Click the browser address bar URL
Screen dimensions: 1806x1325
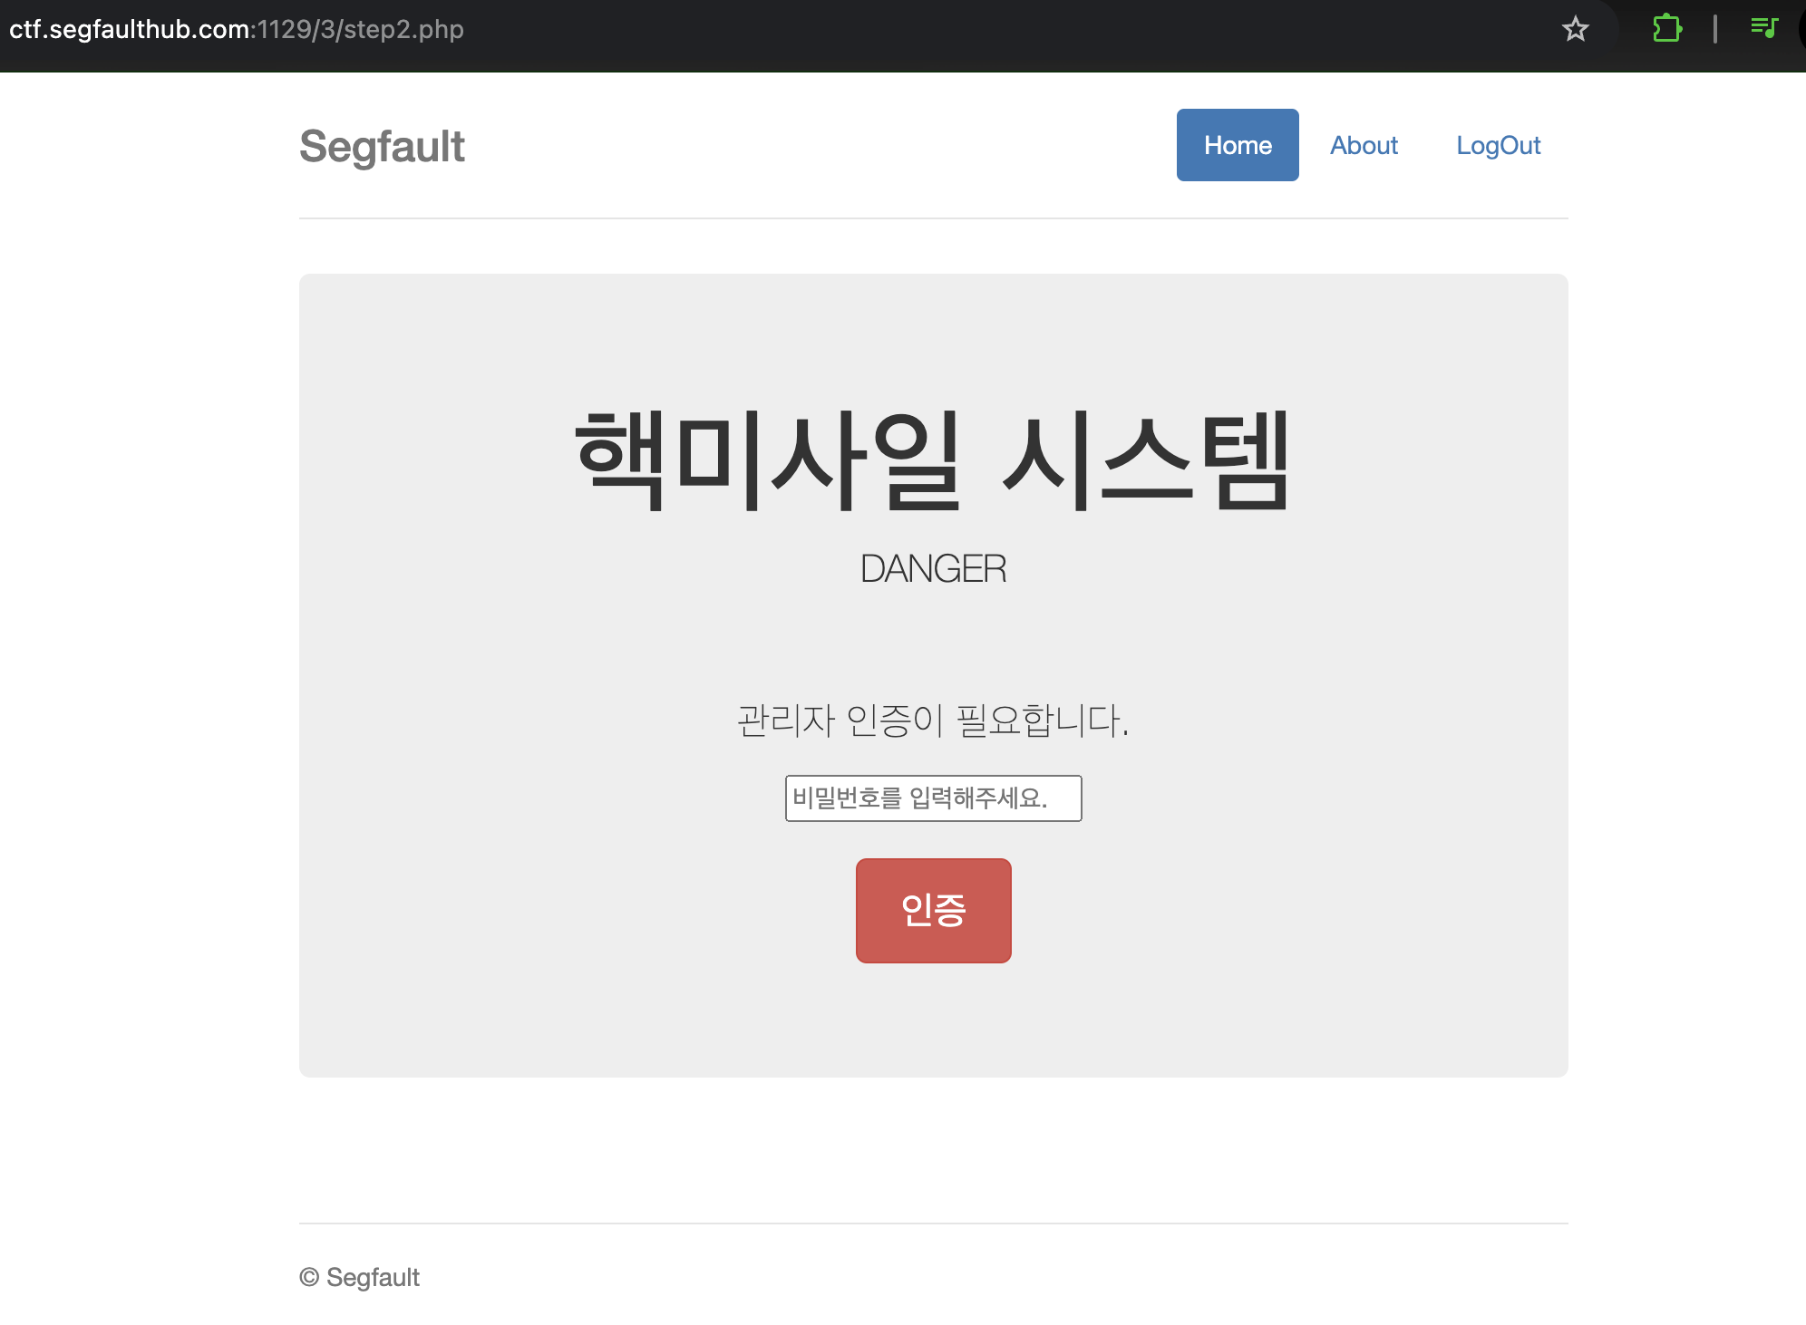pyautogui.click(x=236, y=29)
